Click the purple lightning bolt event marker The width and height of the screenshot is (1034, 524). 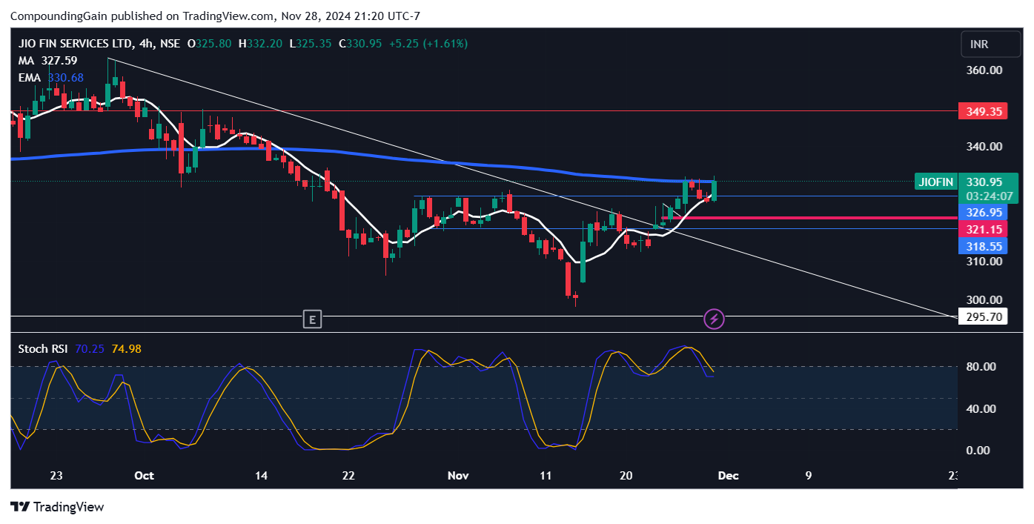pyautogui.click(x=714, y=319)
